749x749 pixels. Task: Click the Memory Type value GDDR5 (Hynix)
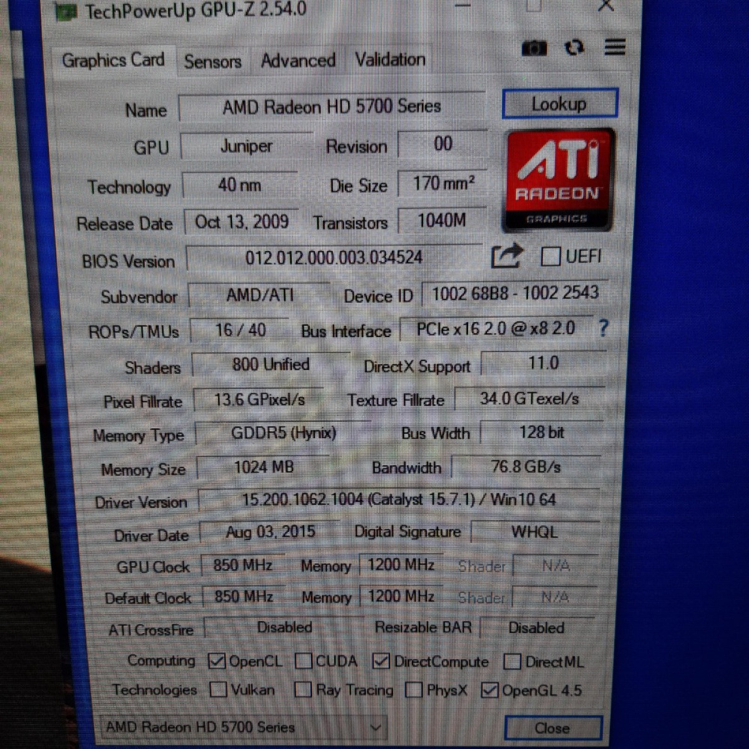(283, 433)
